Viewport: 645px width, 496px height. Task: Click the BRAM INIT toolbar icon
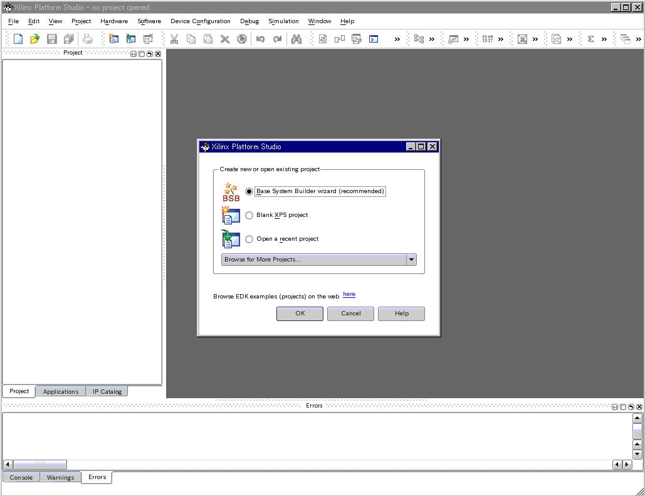pos(488,39)
